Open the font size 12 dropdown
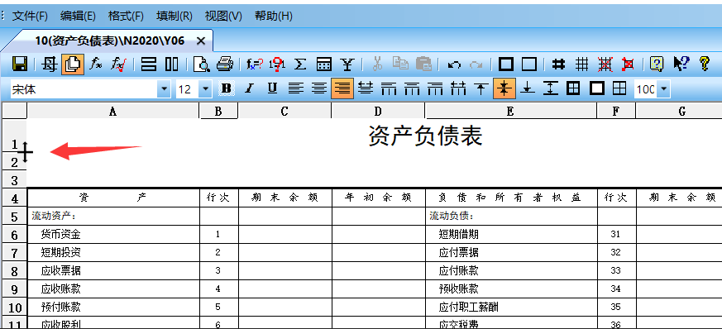Viewport: 722px width, 329px height. pos(205,89)
